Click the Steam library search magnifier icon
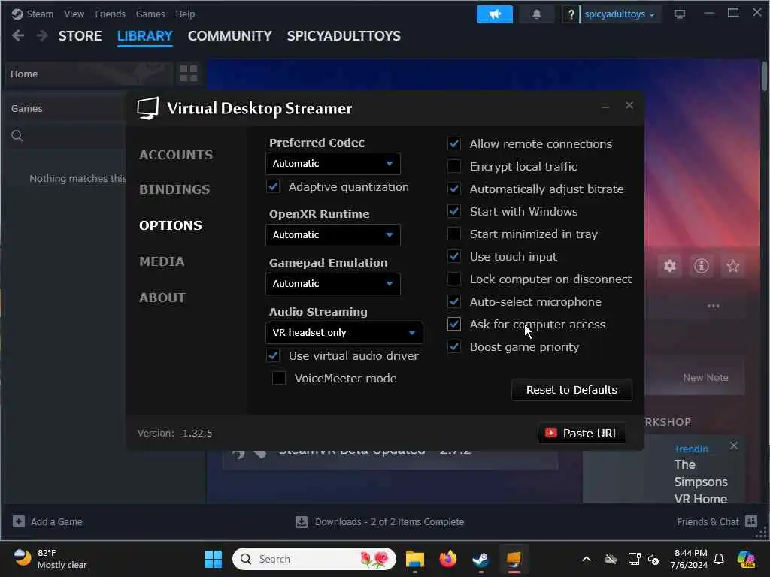The height and width of the screenshot is (577, 770). (x=17, y=135)
